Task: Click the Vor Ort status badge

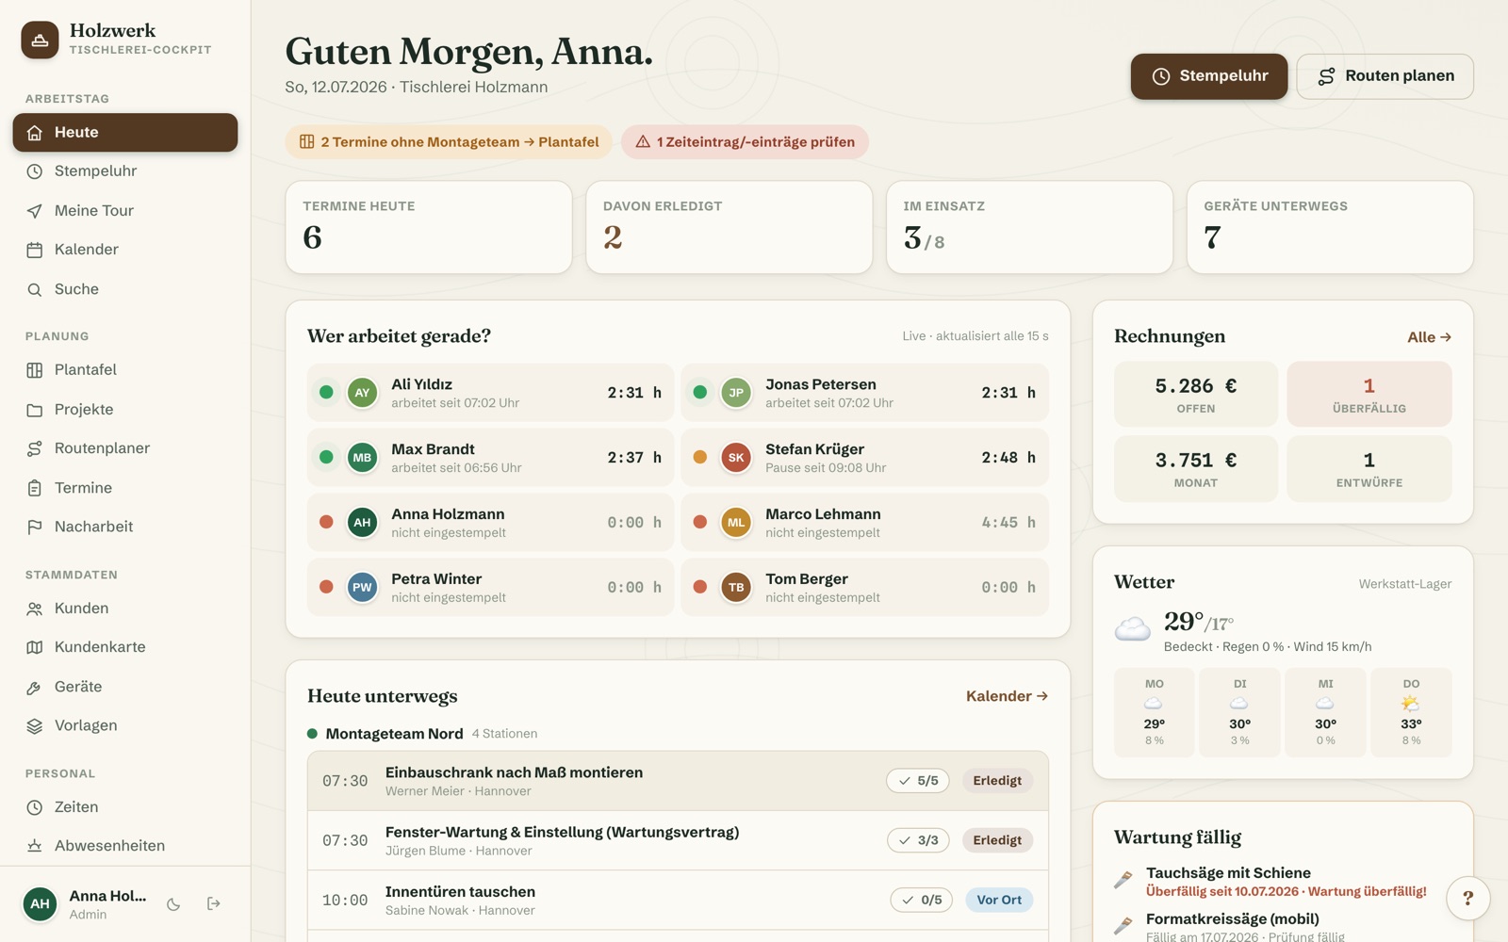Action: [x=999, y=901]
